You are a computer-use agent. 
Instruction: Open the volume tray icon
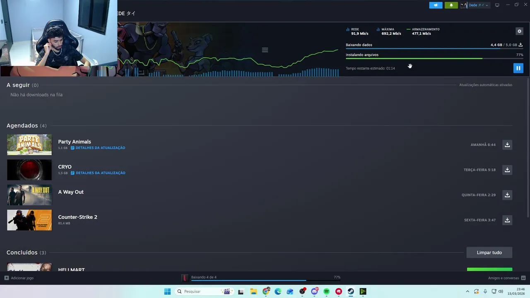pyautogui.click(x=501, y=291)
